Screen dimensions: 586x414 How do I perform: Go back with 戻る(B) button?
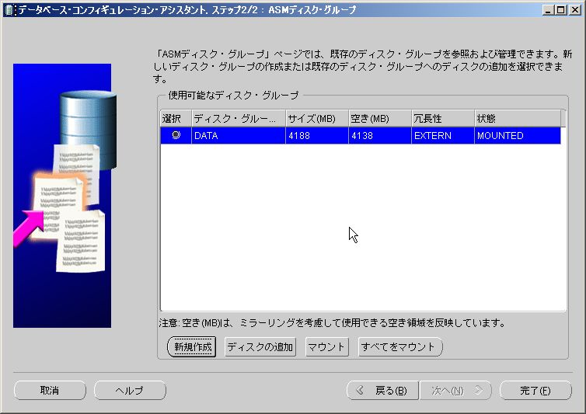click(382, 391)
